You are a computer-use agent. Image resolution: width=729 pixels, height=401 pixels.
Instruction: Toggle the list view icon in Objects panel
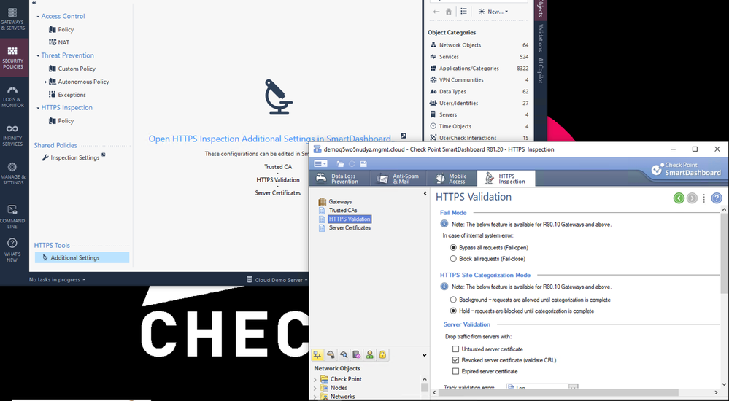463,12
